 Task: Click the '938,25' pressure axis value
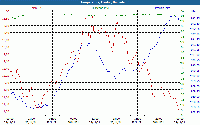coord(195,112)
